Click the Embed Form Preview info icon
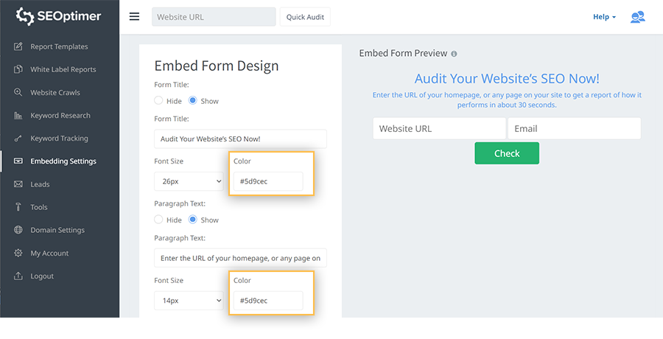This screenshot has width=663, height=339. (454, 54)
